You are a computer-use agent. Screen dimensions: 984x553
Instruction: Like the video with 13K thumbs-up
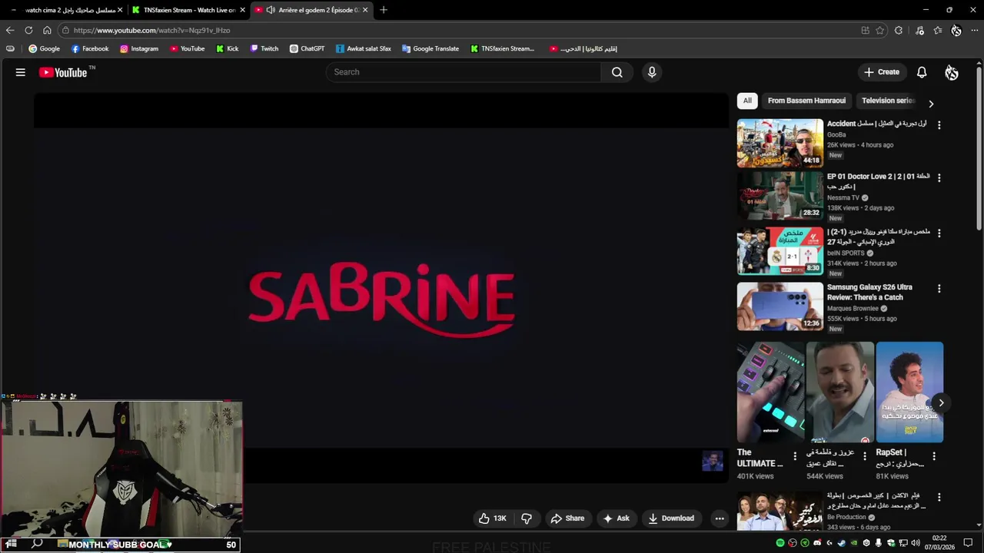click(492, 518)
